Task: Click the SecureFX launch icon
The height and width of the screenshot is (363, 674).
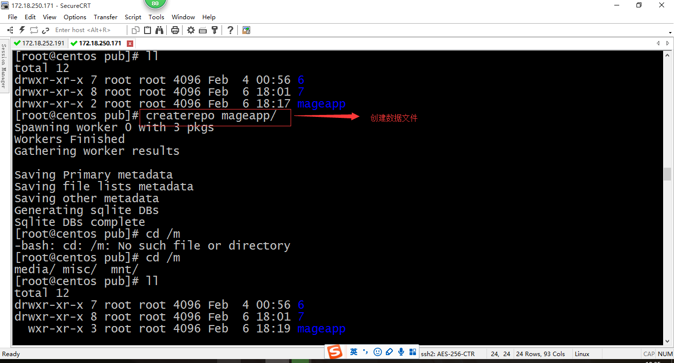Action: coord(246,30)
